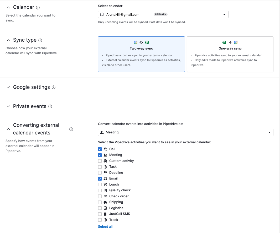Collapse the Calendar section
280x233 pixels.
click(8, 7)
